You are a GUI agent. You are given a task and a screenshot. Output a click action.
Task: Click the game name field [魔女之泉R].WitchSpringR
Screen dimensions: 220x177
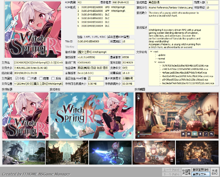coord(106,52)
